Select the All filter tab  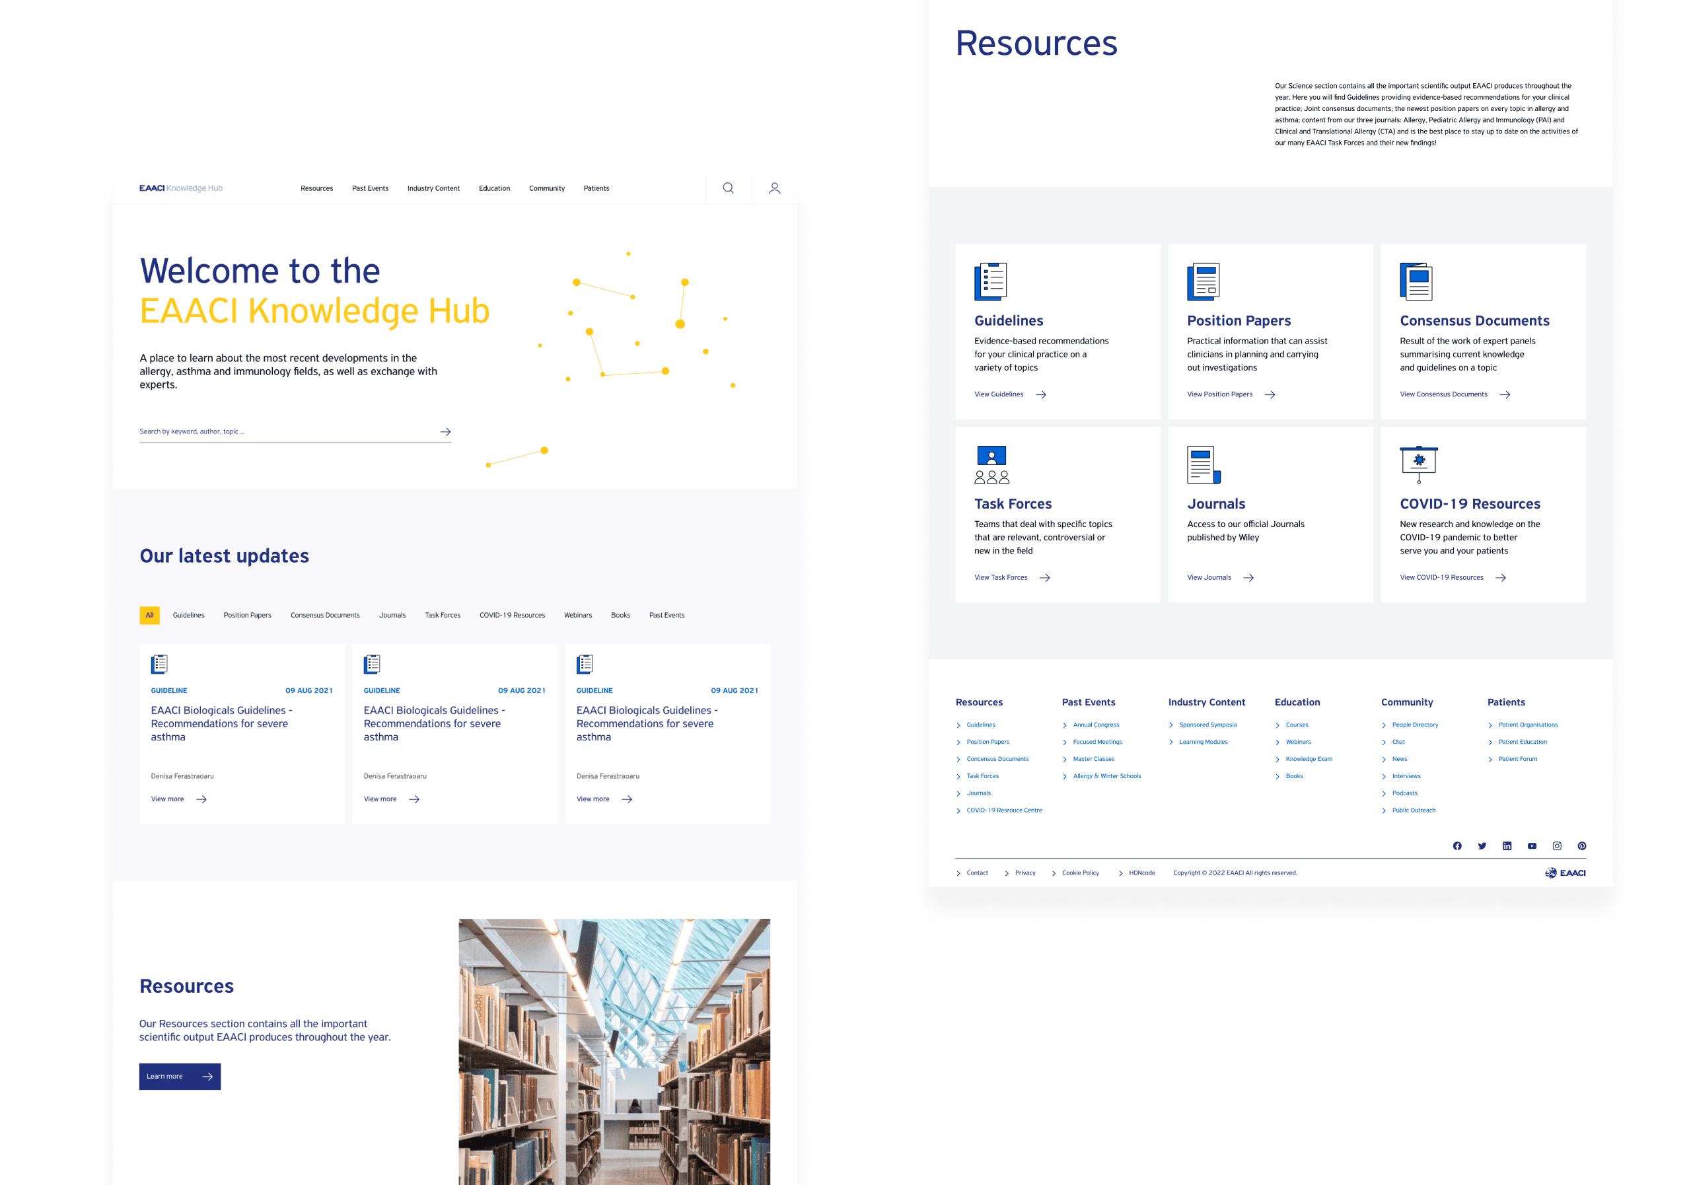[149, 615]
